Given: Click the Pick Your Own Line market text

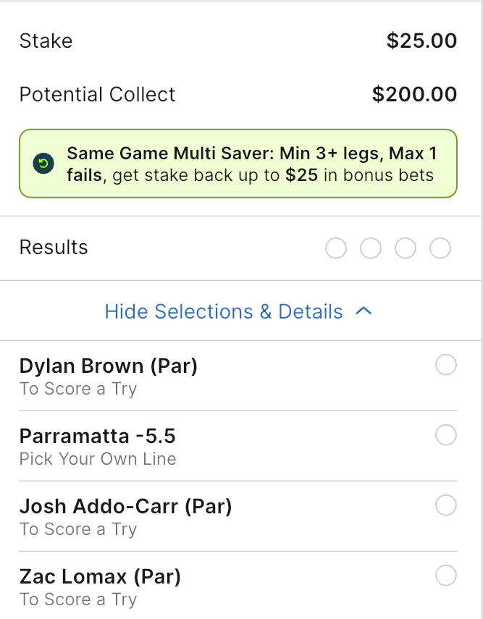Looking at the screenshot, I should 98,459.
